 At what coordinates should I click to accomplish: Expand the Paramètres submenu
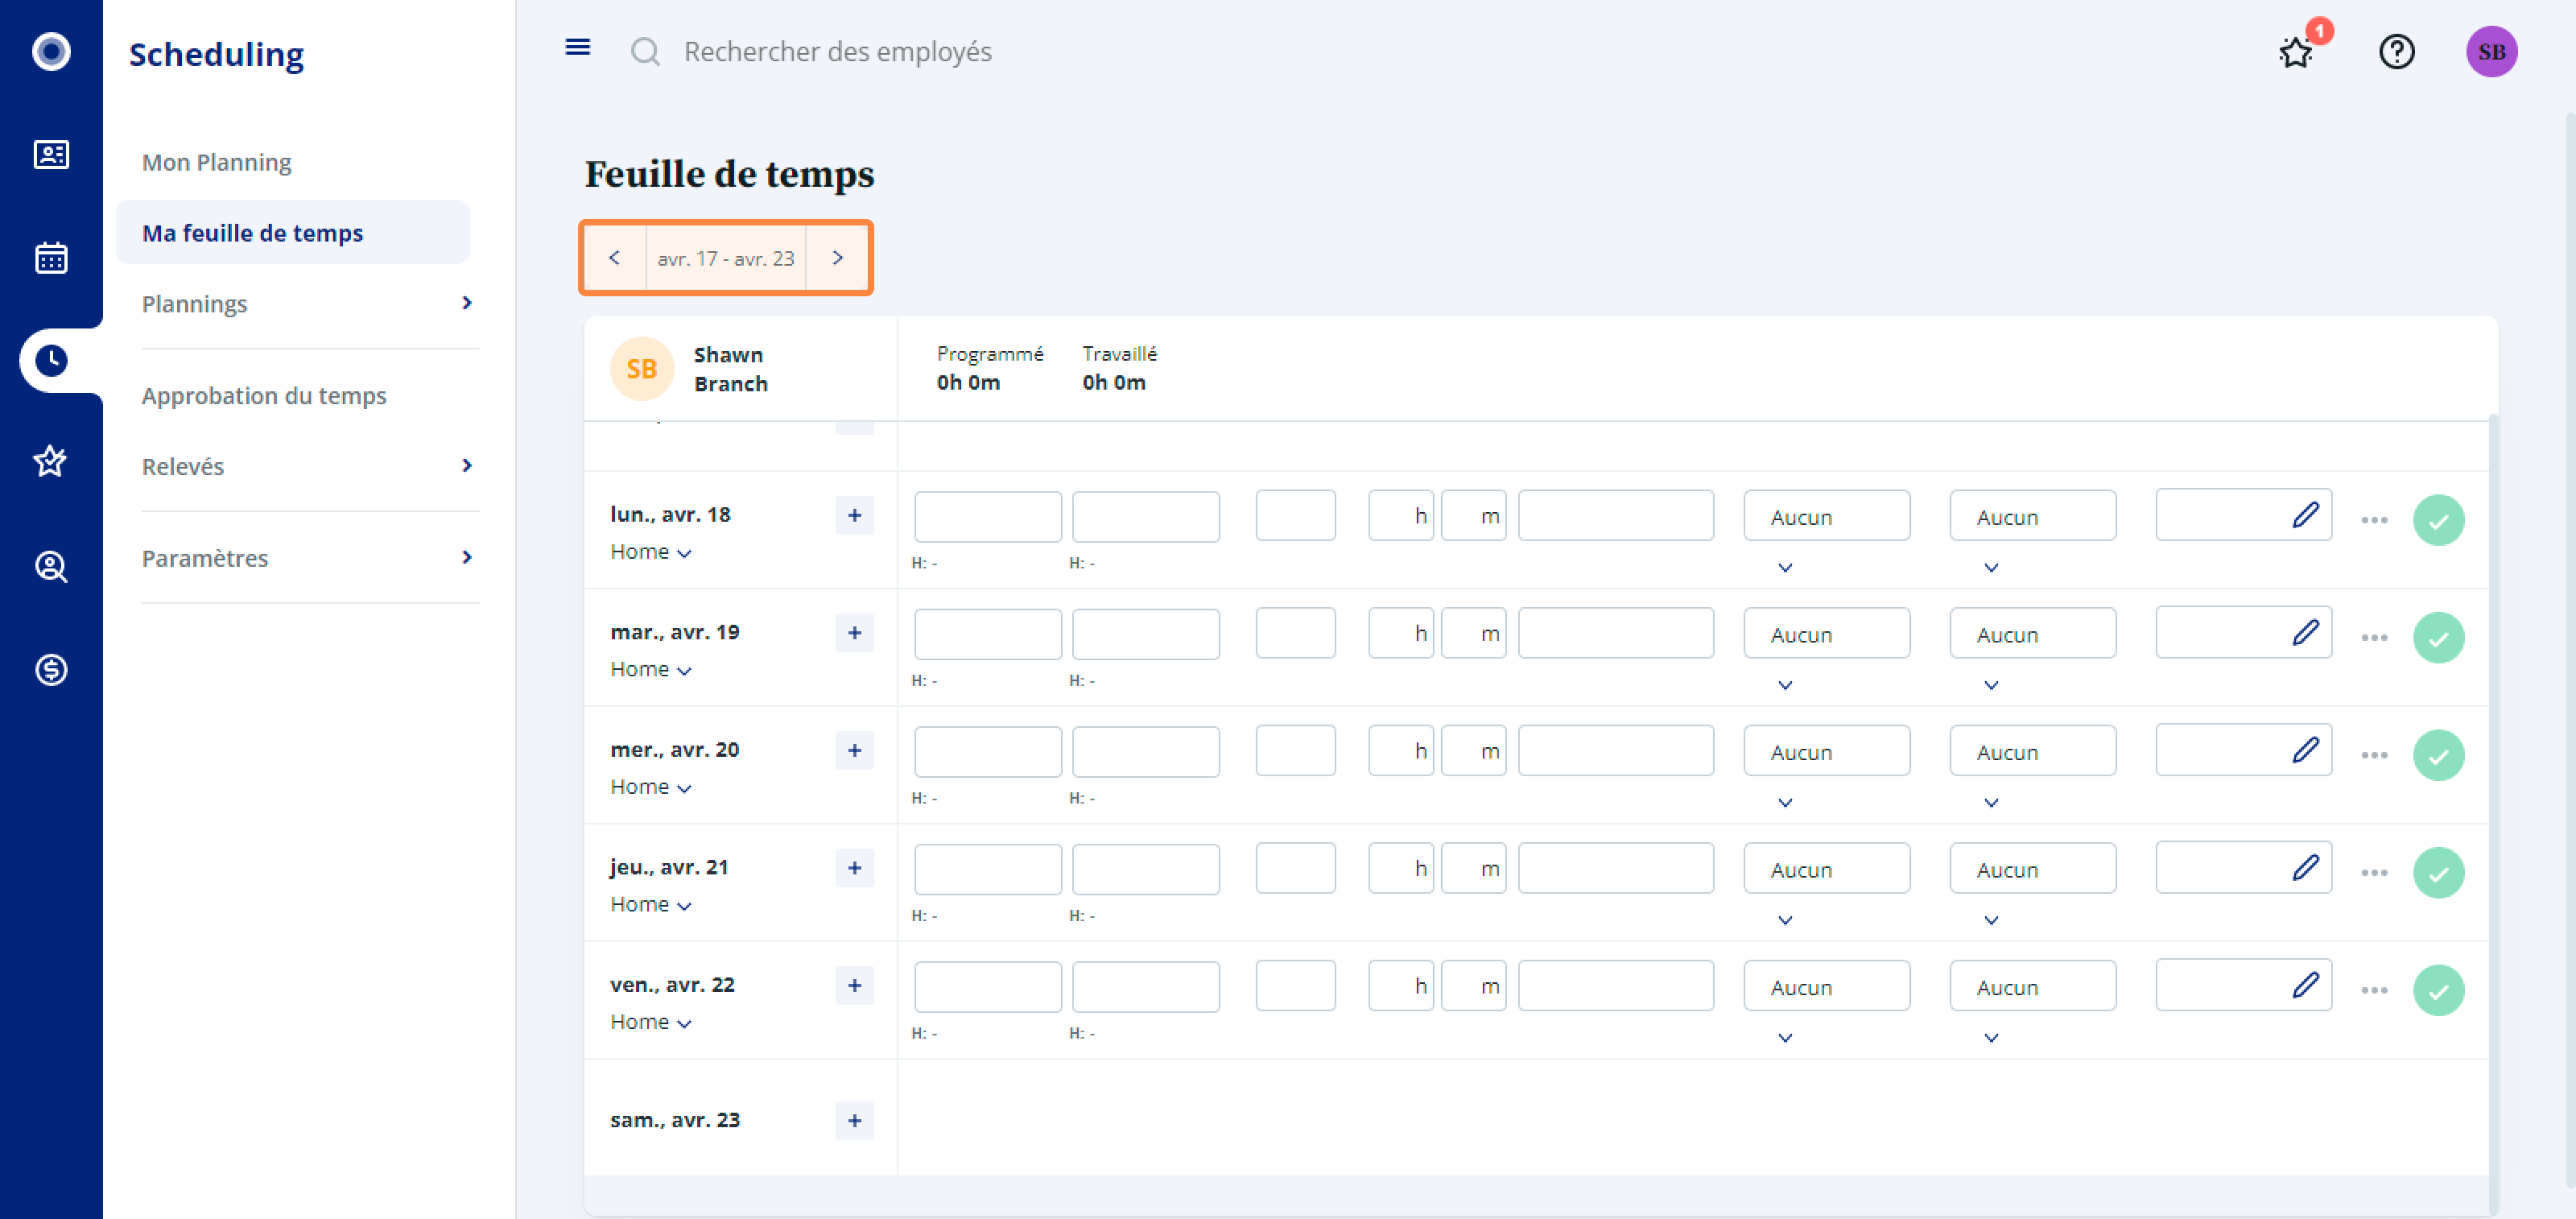tap(466, 557)
